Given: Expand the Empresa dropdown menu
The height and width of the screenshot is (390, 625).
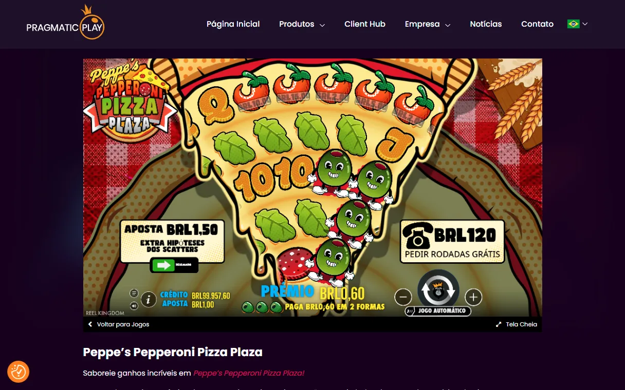Looking at the screenshot, I should (428, 24).
